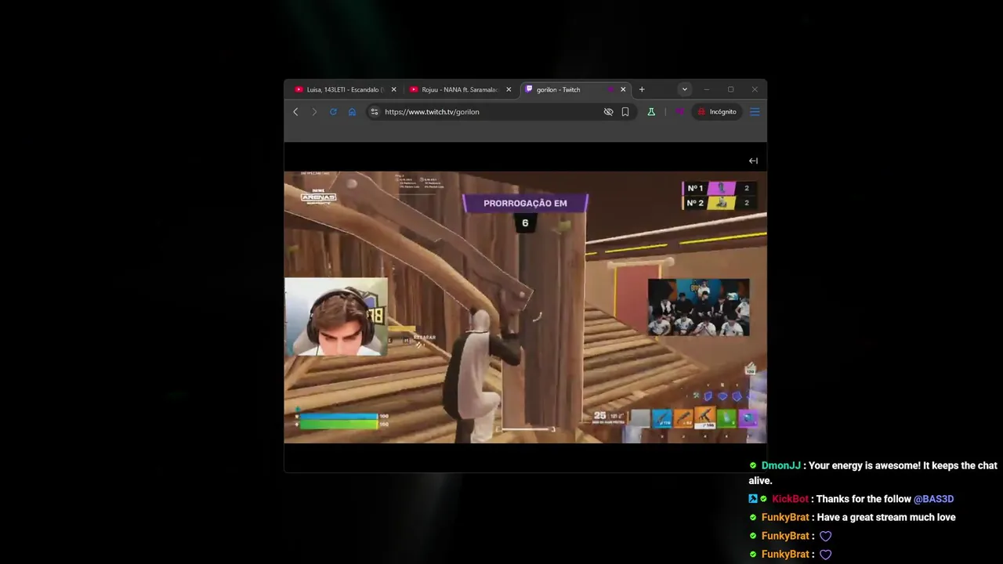Click the browser forward arrow
This screenshot has height=564, width=1003.
(314, 112)
